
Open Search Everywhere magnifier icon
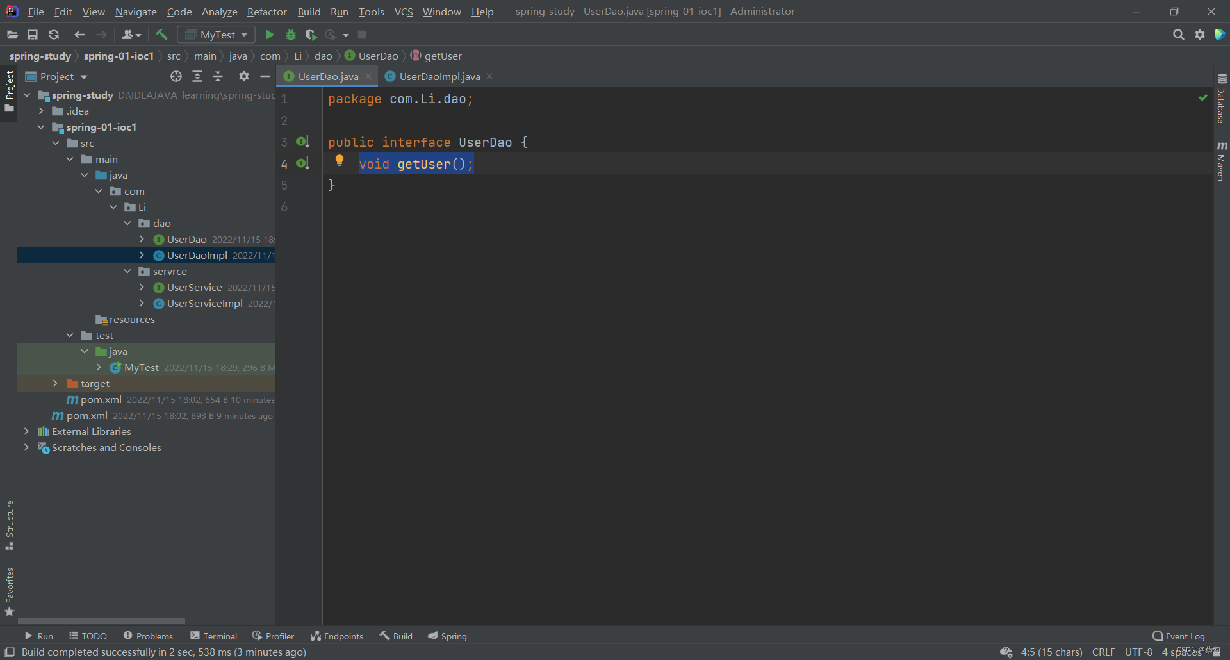click(1178, 35)
